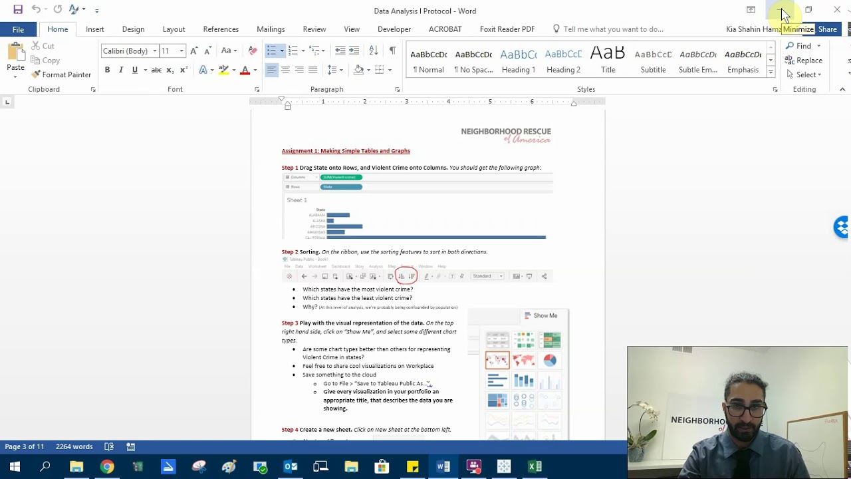Clear all formatting from text
The image size is (851, 479).
pyautogui.click(x=252, y=51)
